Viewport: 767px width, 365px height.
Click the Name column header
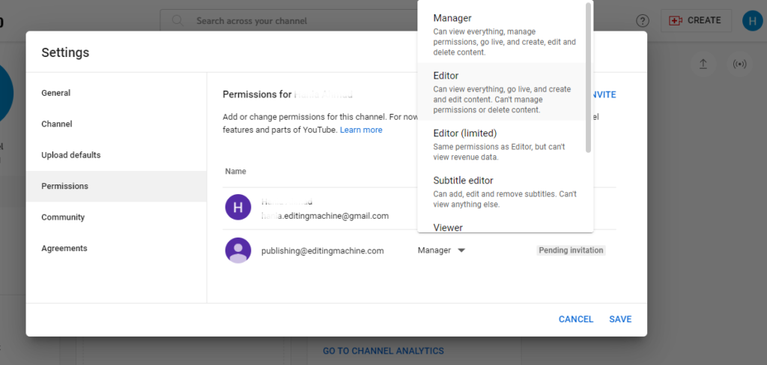235,172
